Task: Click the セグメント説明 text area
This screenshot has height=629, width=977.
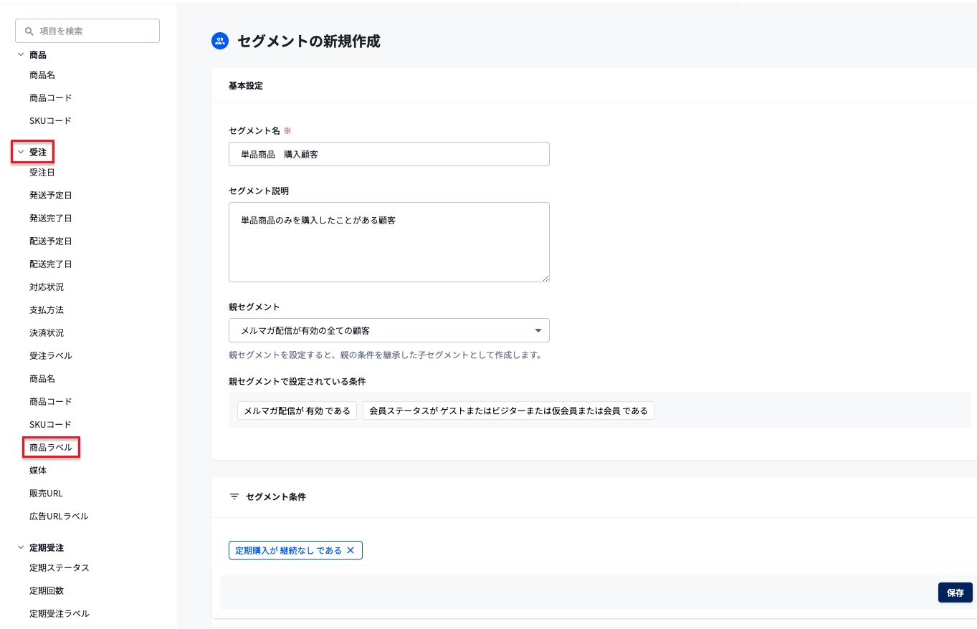Action: (x=389, y=241)
